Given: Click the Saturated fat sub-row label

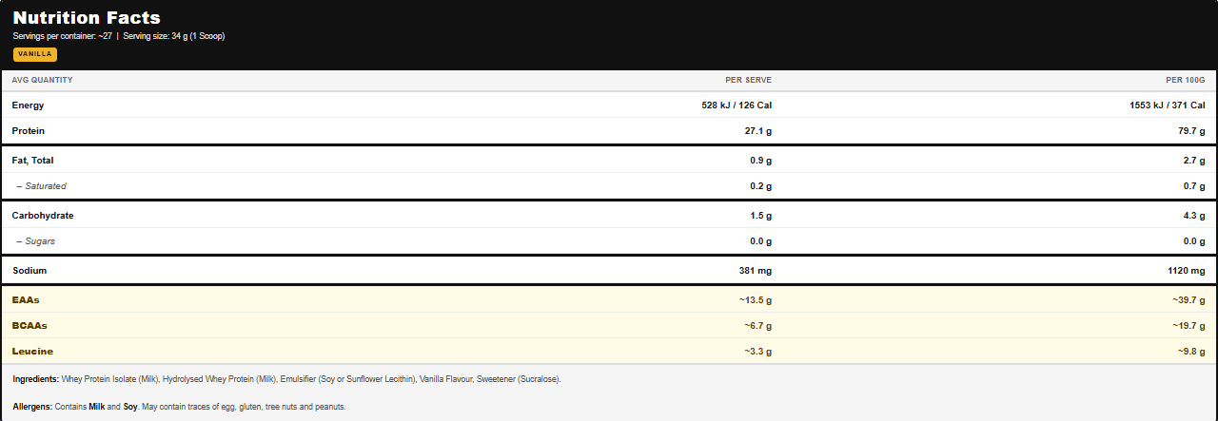Looking at the screenshot, I should (42, 186).
